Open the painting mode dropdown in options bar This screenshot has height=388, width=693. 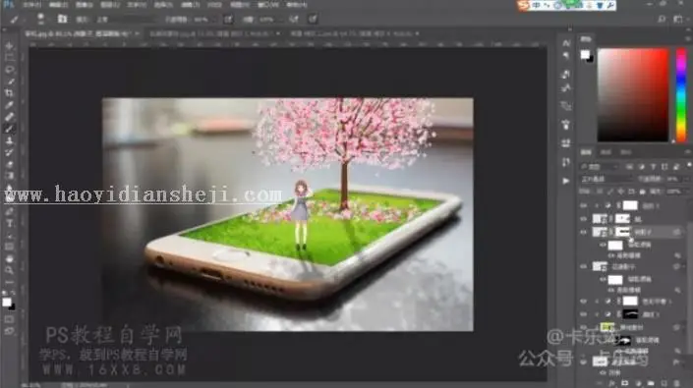[126, 20]
